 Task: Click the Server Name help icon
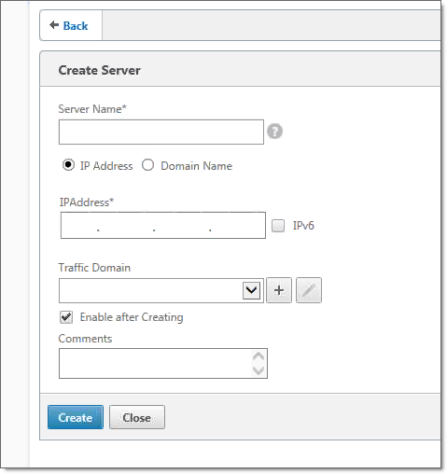click(x=274, y=131)
